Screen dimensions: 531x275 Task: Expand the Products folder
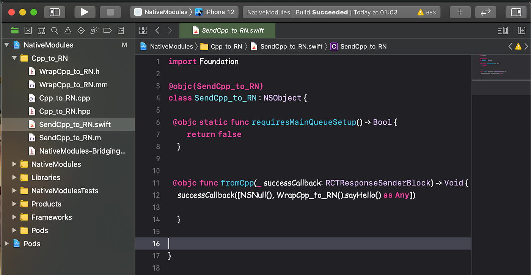coord(14,204)
